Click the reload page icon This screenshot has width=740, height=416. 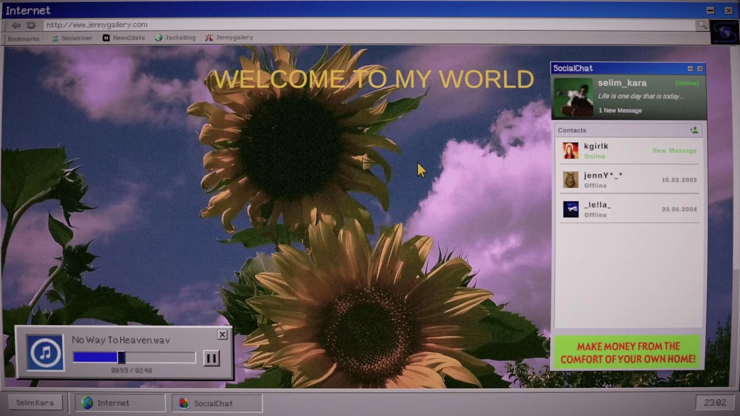pos(31,25)
